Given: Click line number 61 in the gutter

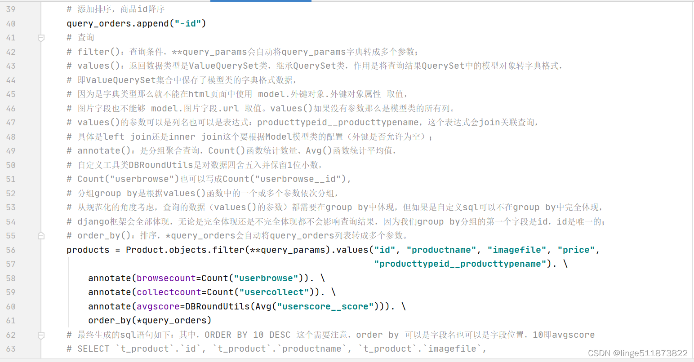Looking at the screenshot, I should [x=11, y=320].
